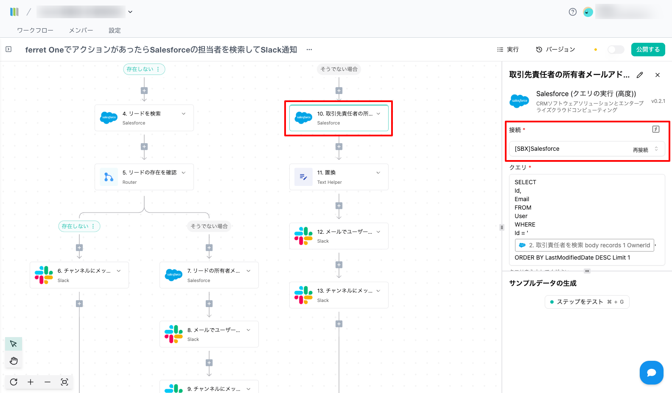Select step 9 チャンネルにメッ node

coord(209,387)
